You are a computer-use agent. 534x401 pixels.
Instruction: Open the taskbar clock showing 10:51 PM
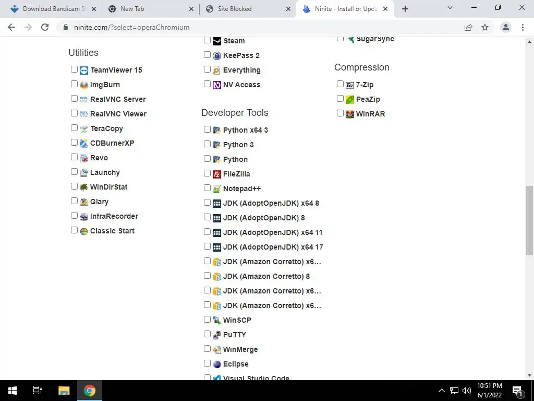point(489,391)
